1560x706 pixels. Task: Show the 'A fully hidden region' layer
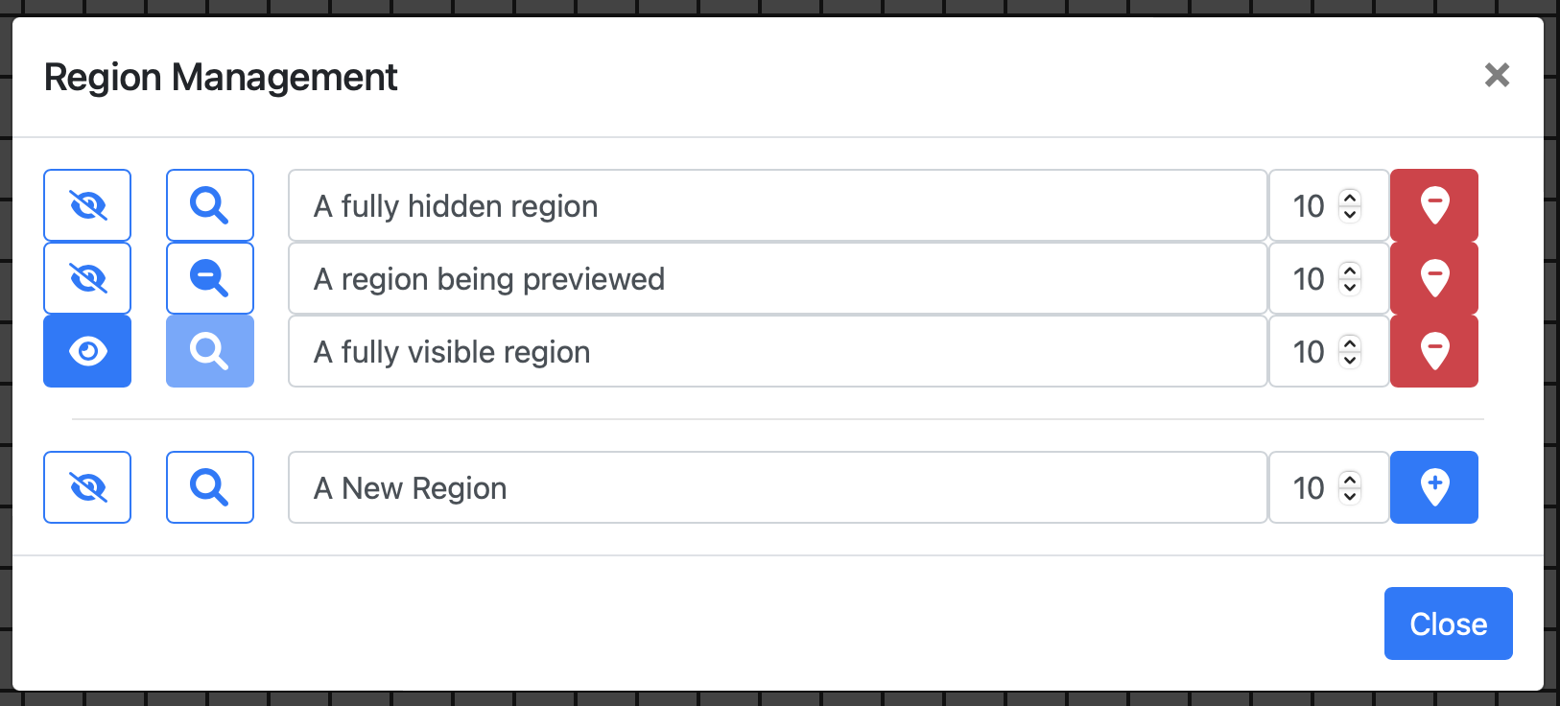click(x=86, y=204)
